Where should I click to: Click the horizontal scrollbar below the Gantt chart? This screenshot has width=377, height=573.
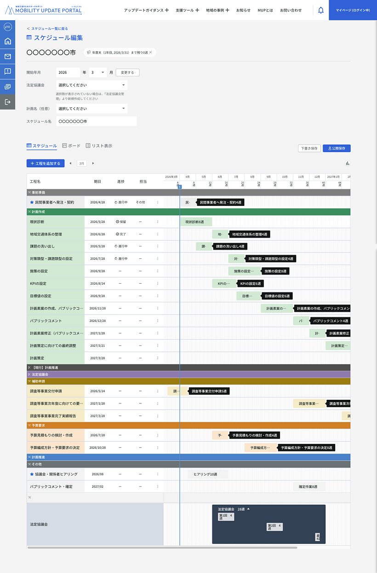point(162,548)
